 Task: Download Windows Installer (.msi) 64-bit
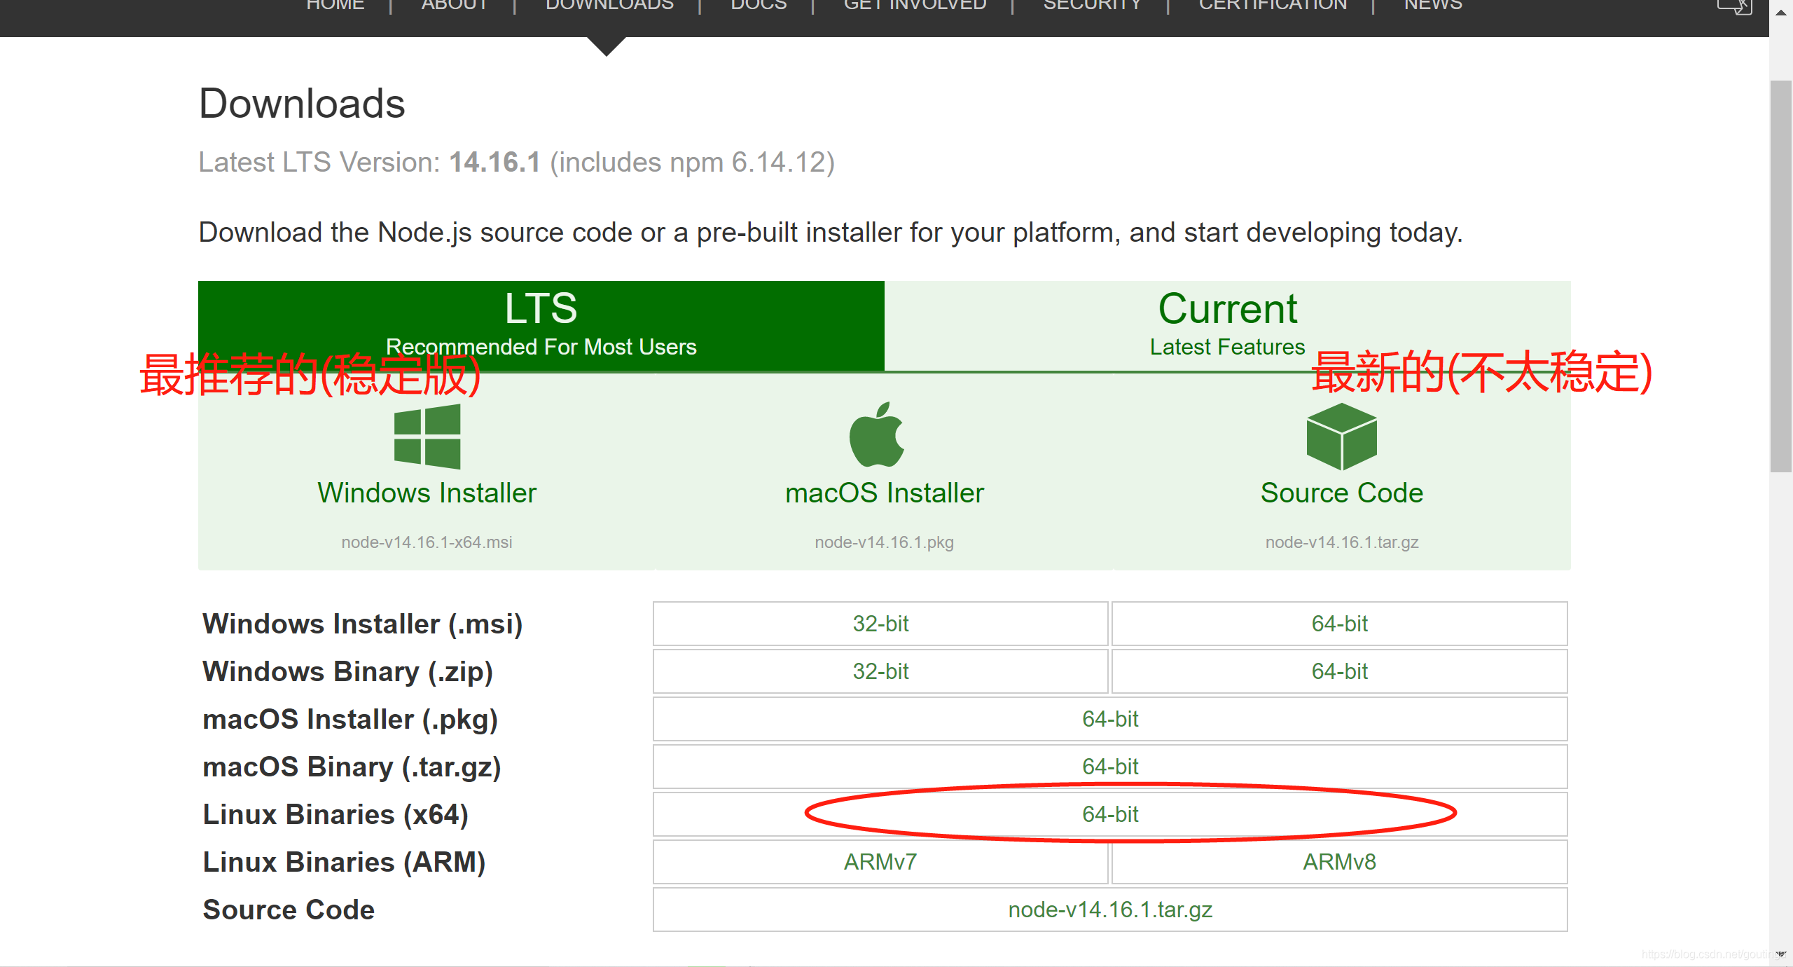[1339, 624]
